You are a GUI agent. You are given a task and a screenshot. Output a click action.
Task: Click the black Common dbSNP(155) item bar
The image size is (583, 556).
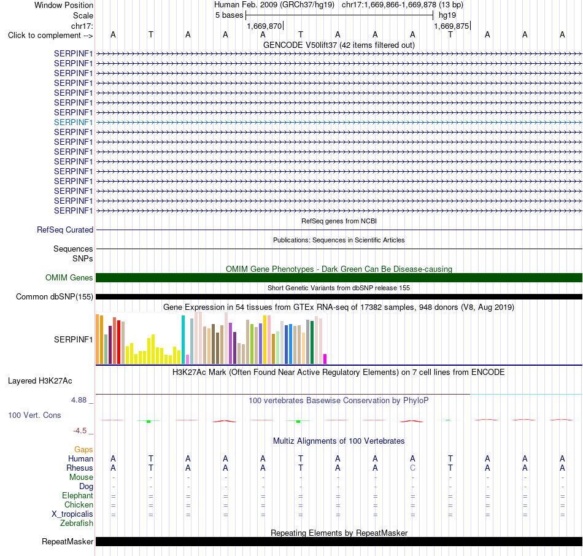coord(339,297)
